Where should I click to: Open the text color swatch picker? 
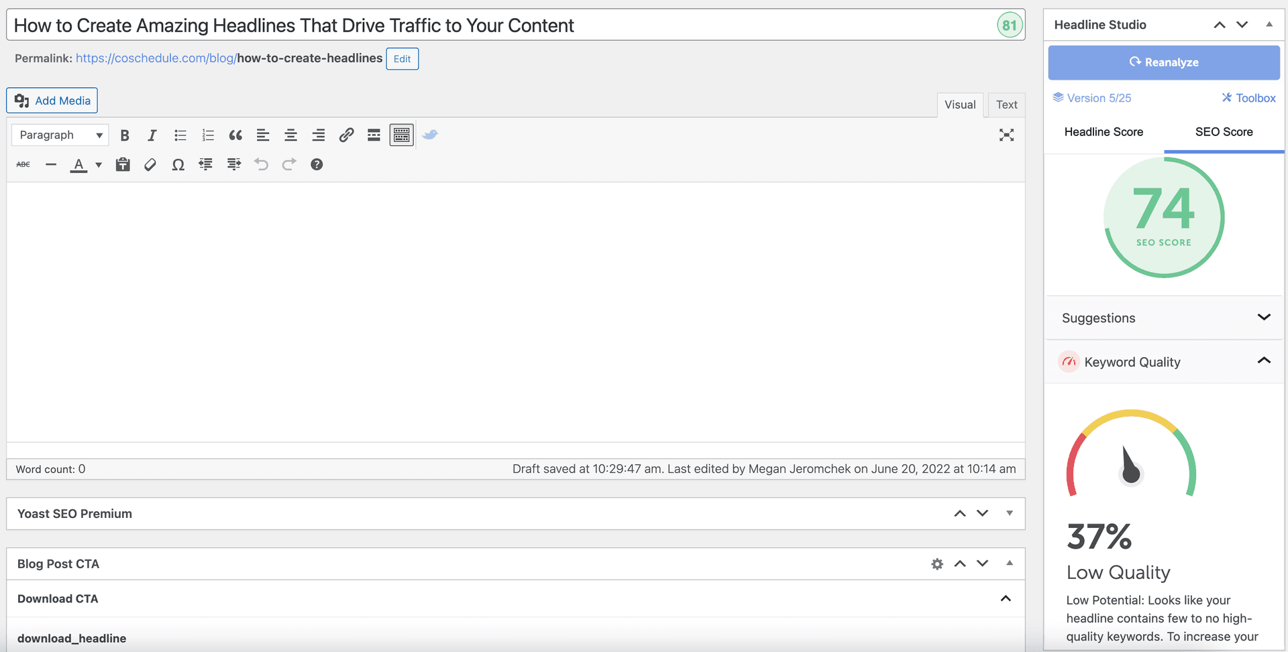[x=98, y=164]
